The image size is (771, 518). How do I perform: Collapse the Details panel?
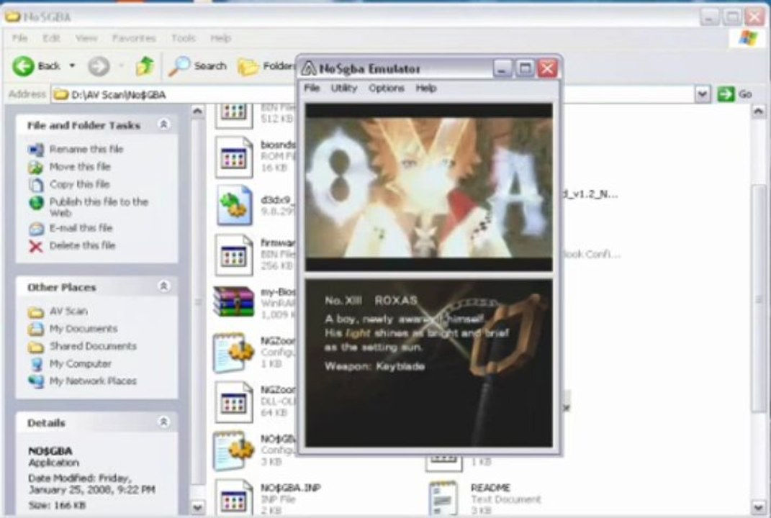click(163, 422)
